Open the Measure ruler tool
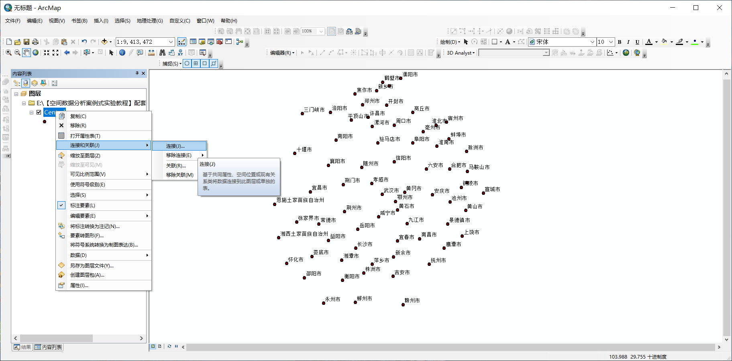This screenshot has width=732, height=361. pyautogui.click(x=151, y=53)
